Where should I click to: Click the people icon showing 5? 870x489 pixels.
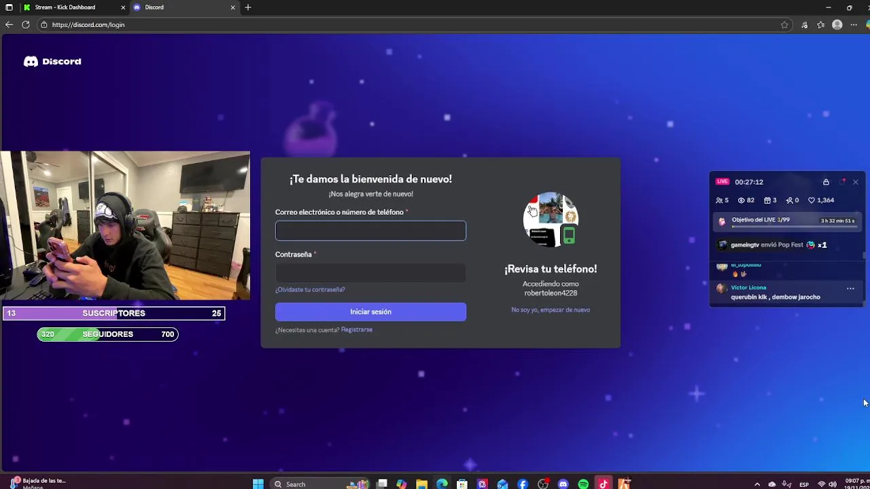[719, 200]
